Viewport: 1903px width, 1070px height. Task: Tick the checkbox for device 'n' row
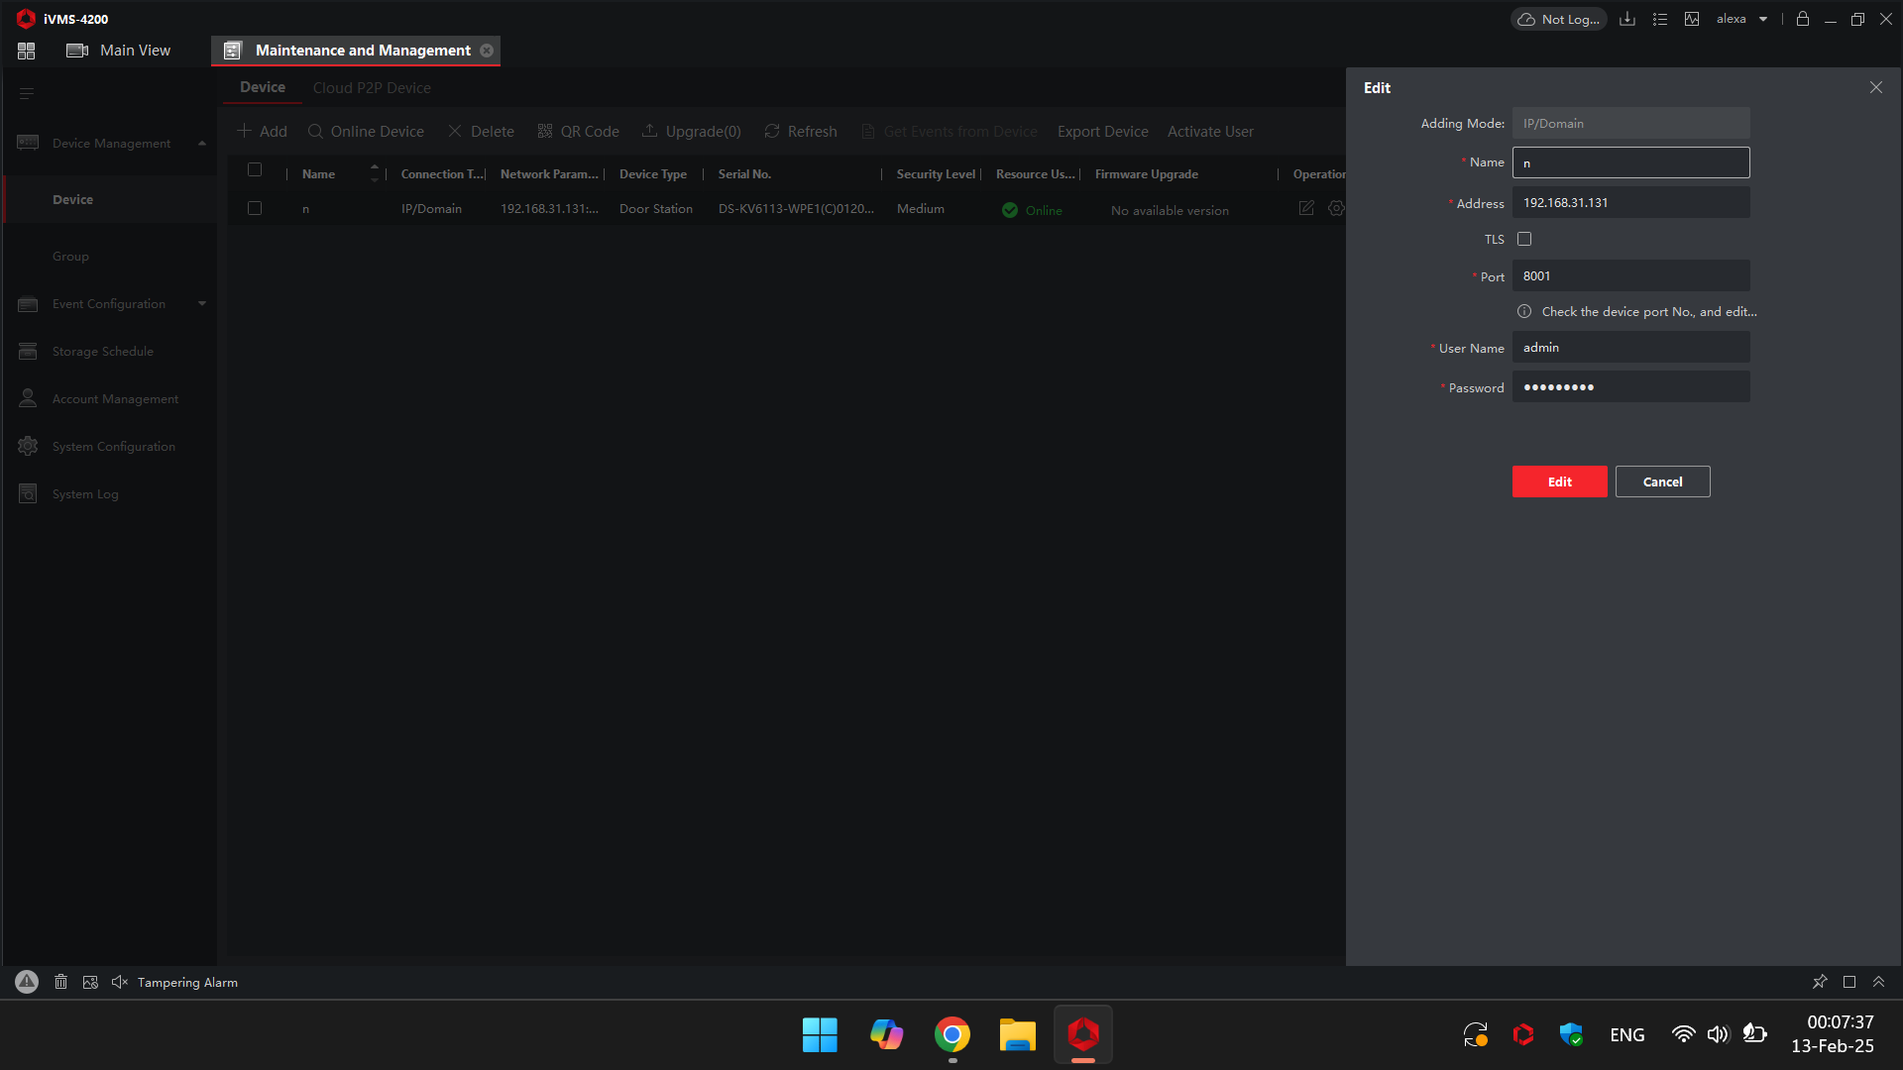pos(255,208)
